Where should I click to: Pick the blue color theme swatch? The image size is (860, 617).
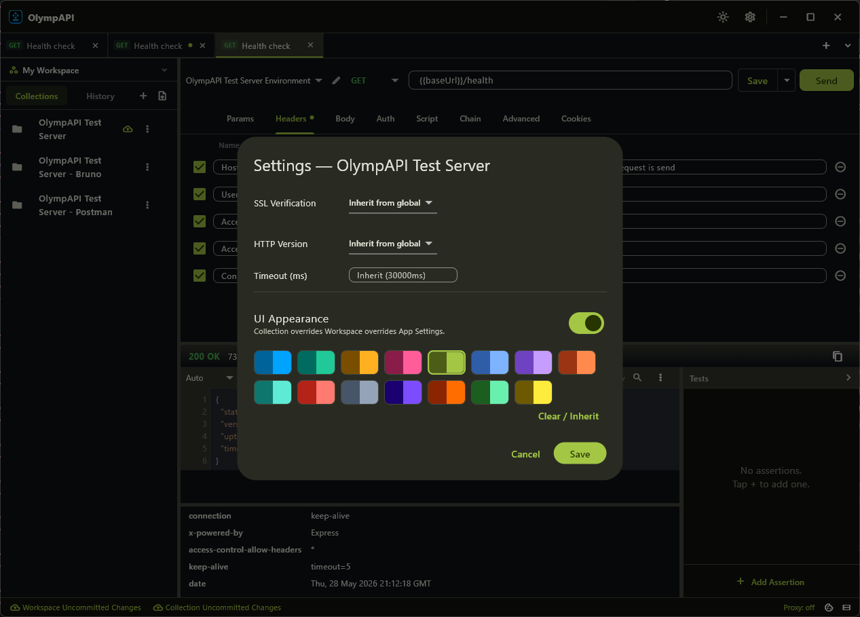[273, 362]
